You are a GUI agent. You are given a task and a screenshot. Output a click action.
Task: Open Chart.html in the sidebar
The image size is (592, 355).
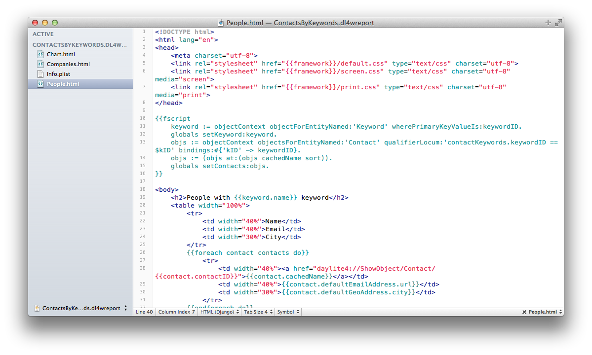(x=61, y=54)
